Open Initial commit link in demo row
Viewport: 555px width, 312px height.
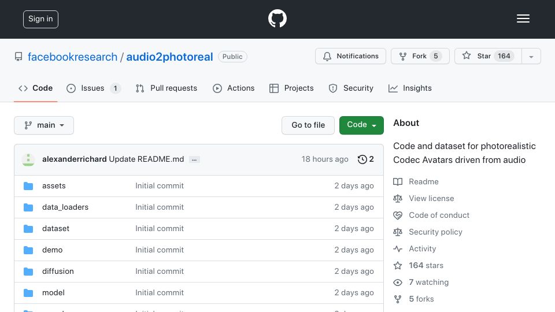coord(160,250)
